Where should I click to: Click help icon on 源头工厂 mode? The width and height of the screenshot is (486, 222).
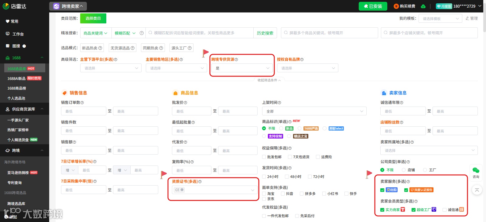190,48
